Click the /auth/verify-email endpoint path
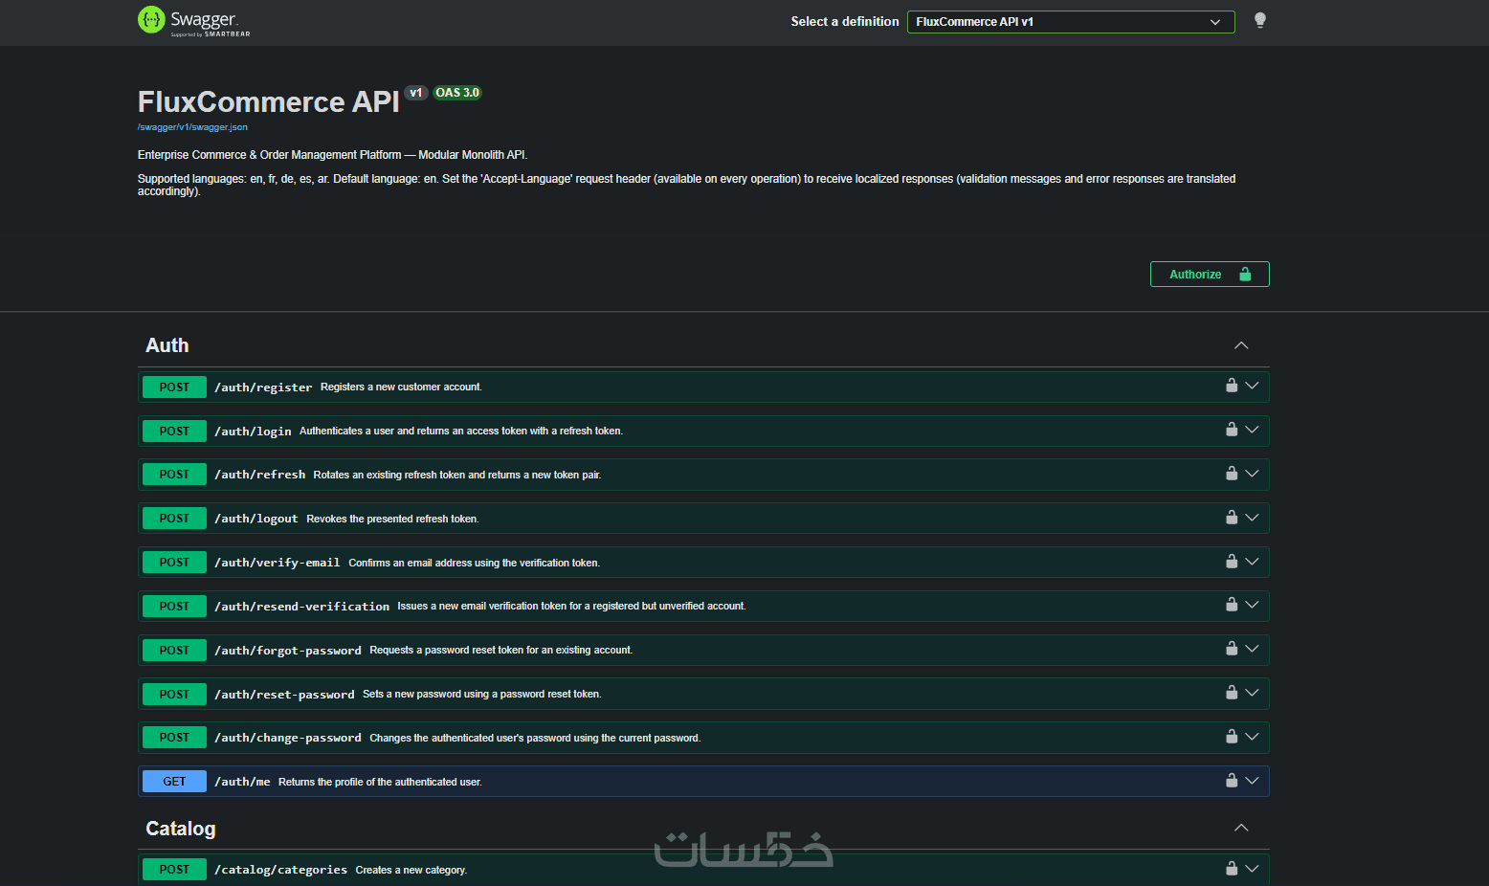Screen dimensions: 1489x886 (x=278, y=563)
